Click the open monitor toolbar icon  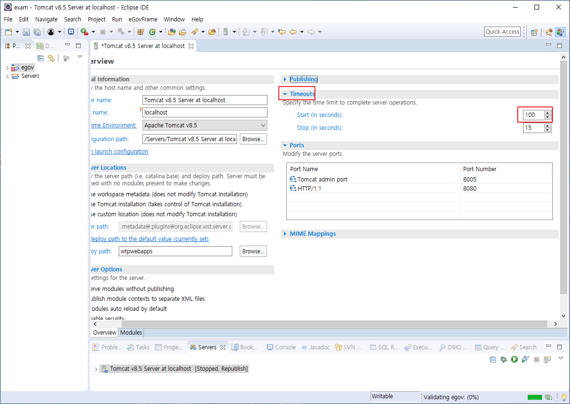click(71, 32)
